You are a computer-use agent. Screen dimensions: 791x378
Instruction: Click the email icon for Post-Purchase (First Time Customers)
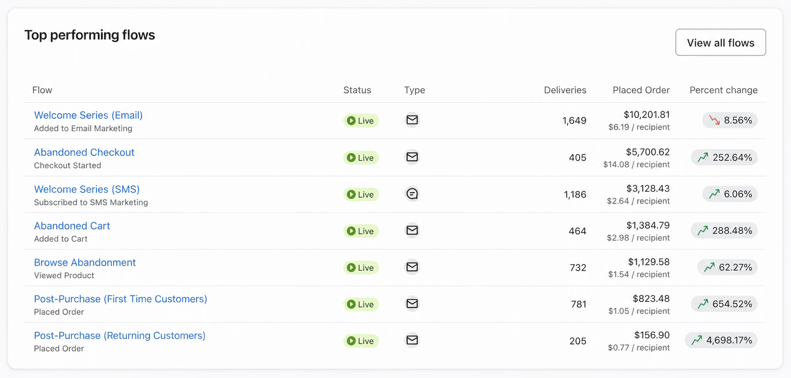point(412,304)
